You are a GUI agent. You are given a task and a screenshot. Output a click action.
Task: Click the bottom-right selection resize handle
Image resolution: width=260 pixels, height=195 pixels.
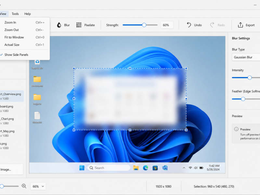186,130
